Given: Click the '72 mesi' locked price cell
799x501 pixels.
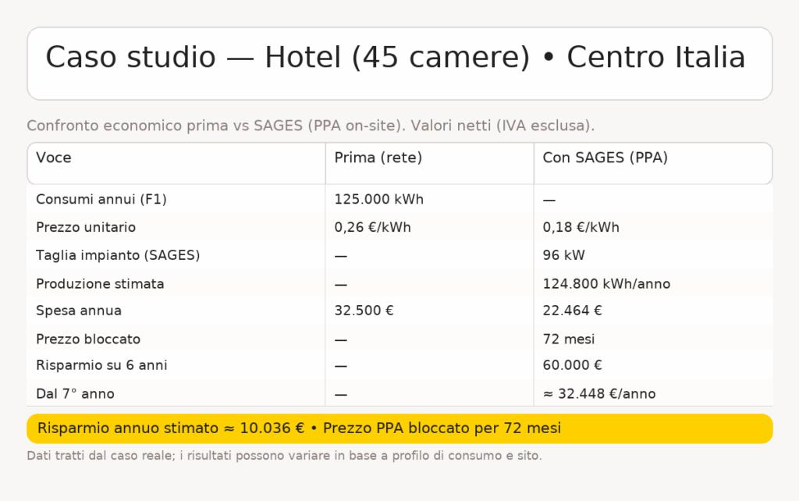Looking at the screenshot, I should pos(569,339).
